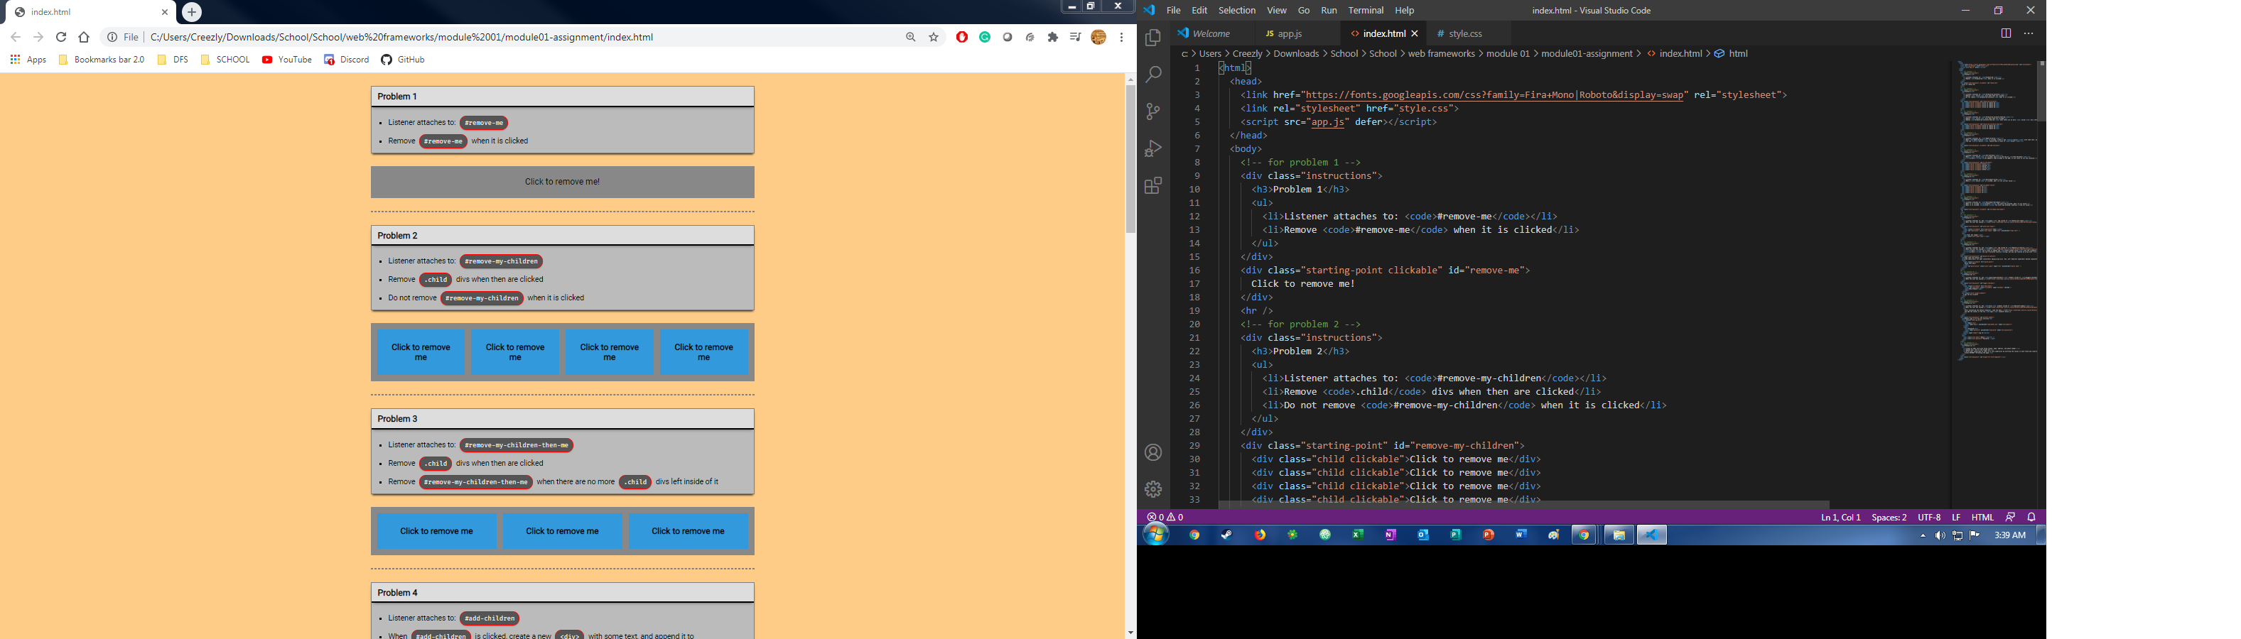Close the index.html editor tab
This screenshot has width=2241, height=639.
click(x=1415, y=34)
